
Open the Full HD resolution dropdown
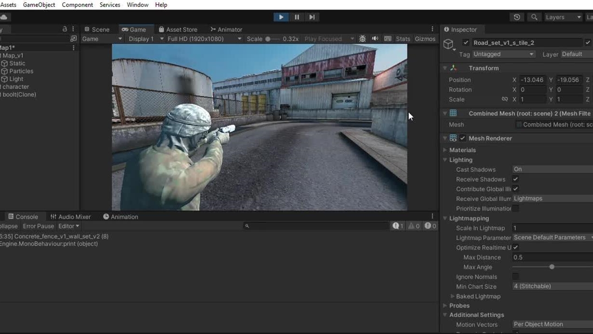point(204,39)
